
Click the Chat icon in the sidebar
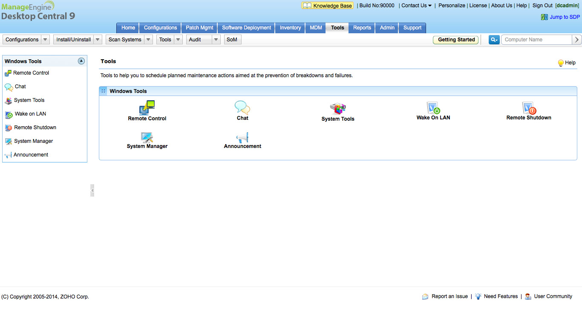[x=9, y=87]
